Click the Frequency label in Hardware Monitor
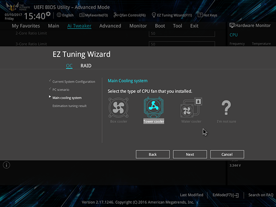This screenshot has height=207, width=276. point(237,44)
